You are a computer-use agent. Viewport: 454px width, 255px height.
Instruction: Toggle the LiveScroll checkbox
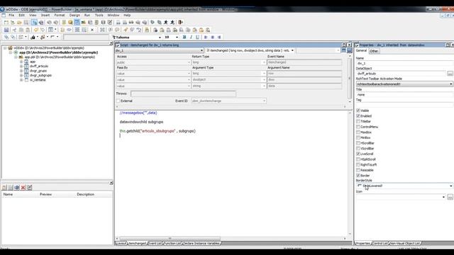(358, 154)
